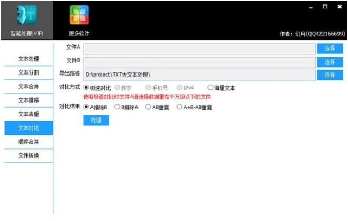Click the 导出路径 path input field
This screenshot has height=221, width=348.
point(199,75)
